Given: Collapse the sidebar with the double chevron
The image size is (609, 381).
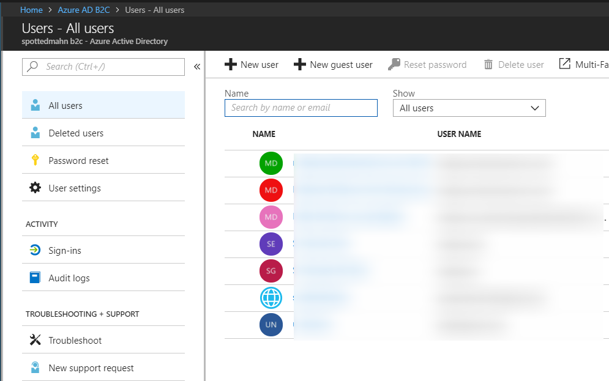Looking at the screenshot, I should 197,67.
